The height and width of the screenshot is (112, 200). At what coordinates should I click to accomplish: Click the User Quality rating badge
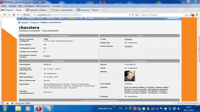128,84
